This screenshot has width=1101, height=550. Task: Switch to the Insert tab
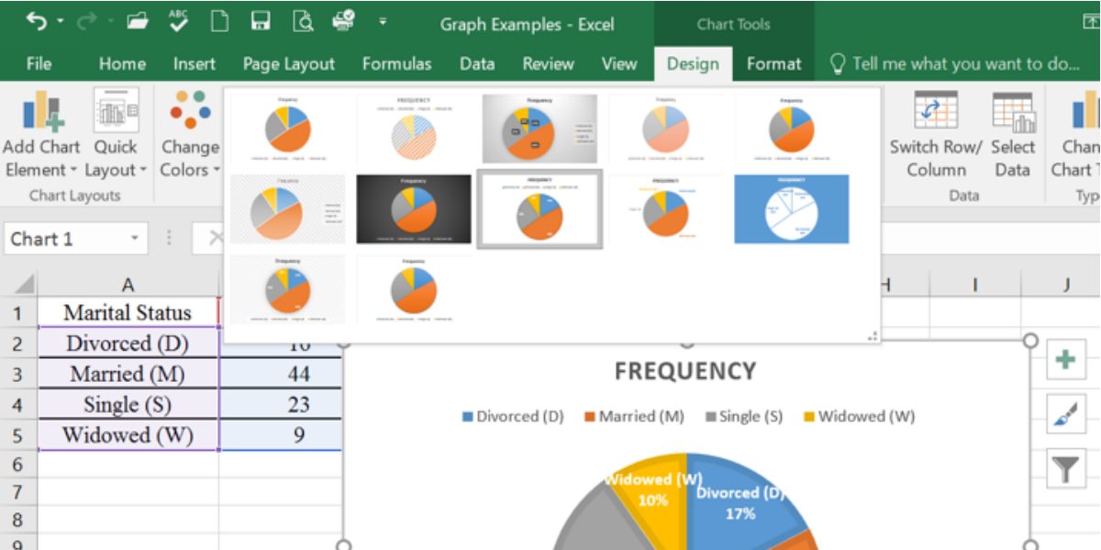tap(195, 63)
